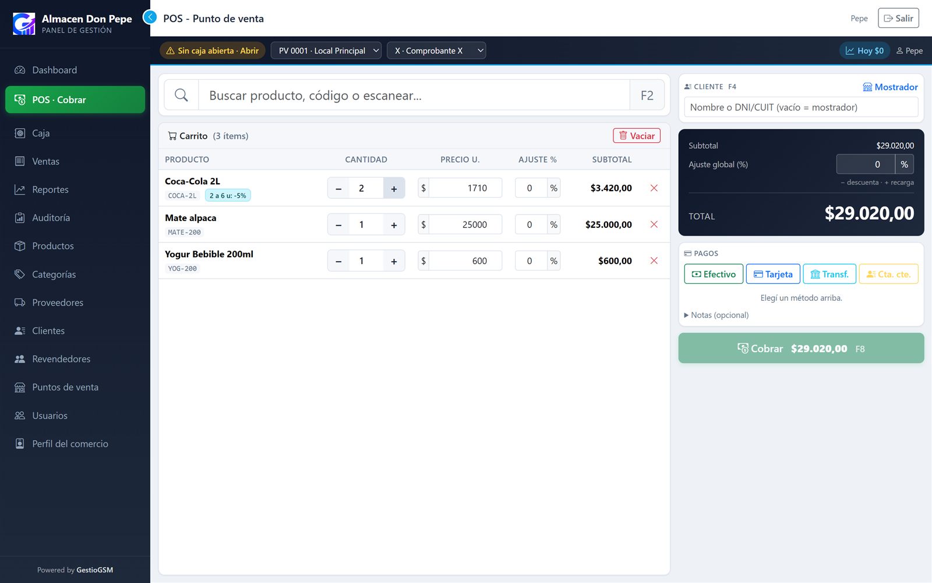Click the Usuarios icon in sidebar
This screenshot has height=583, width=932.
click(x=20, y=416)
